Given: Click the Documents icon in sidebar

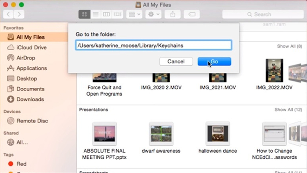Looking at the screenshot, I should pos(11,89).
